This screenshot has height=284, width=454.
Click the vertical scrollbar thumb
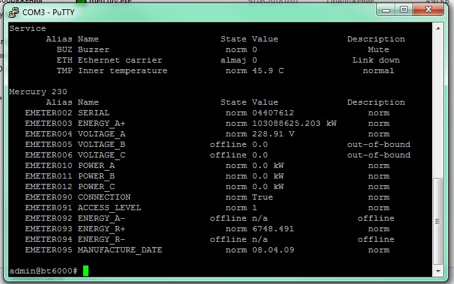(438, 221)
